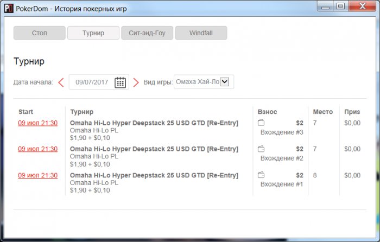Minimize the PokerDom window
Screen dimensions: 380x242
(325, 7)
